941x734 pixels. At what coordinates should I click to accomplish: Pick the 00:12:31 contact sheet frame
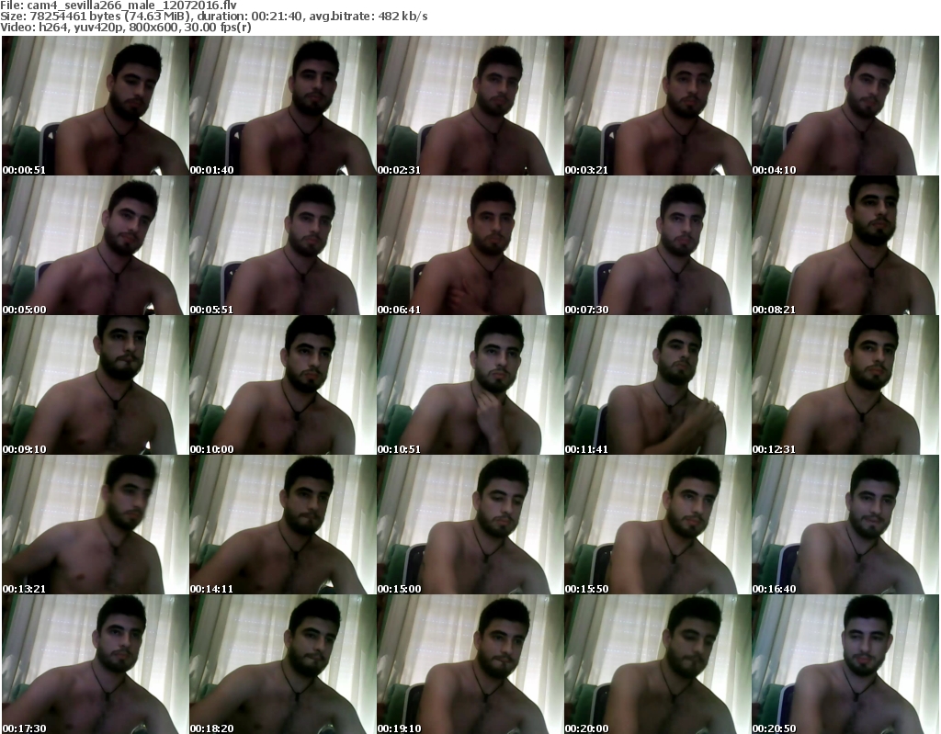[x=845, y=385]
